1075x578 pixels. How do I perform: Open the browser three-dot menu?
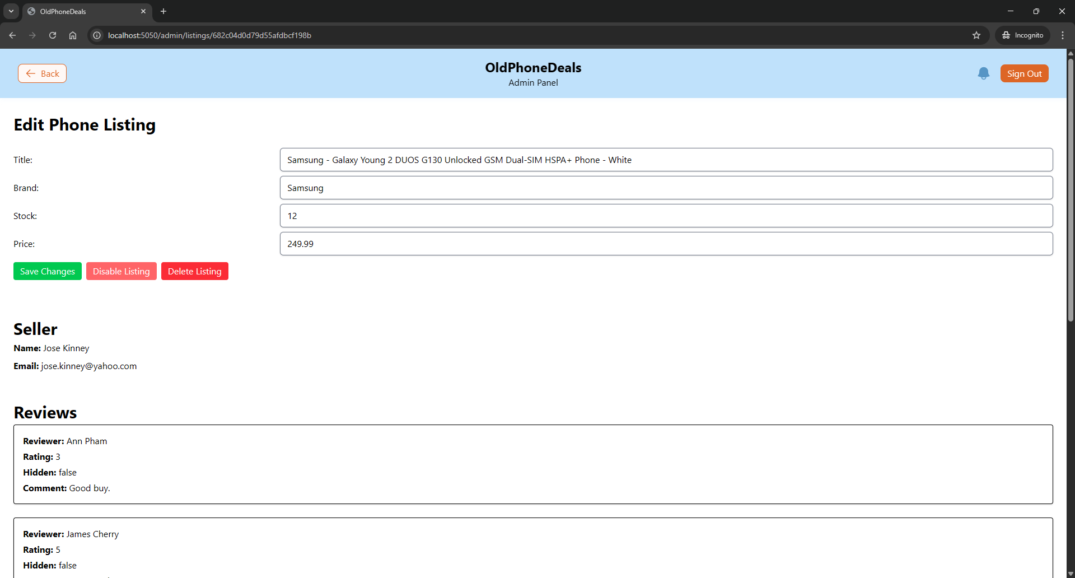coord(1063,35)
